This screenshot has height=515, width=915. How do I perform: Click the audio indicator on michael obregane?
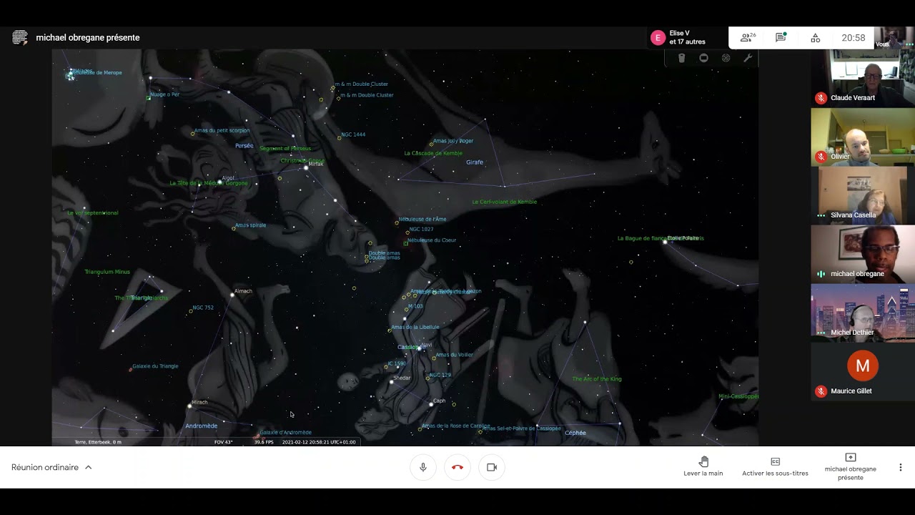coord(821,274)
